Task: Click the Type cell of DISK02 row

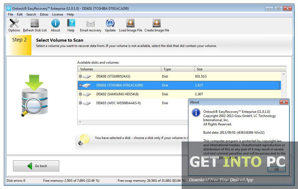Action: [165, 94]
